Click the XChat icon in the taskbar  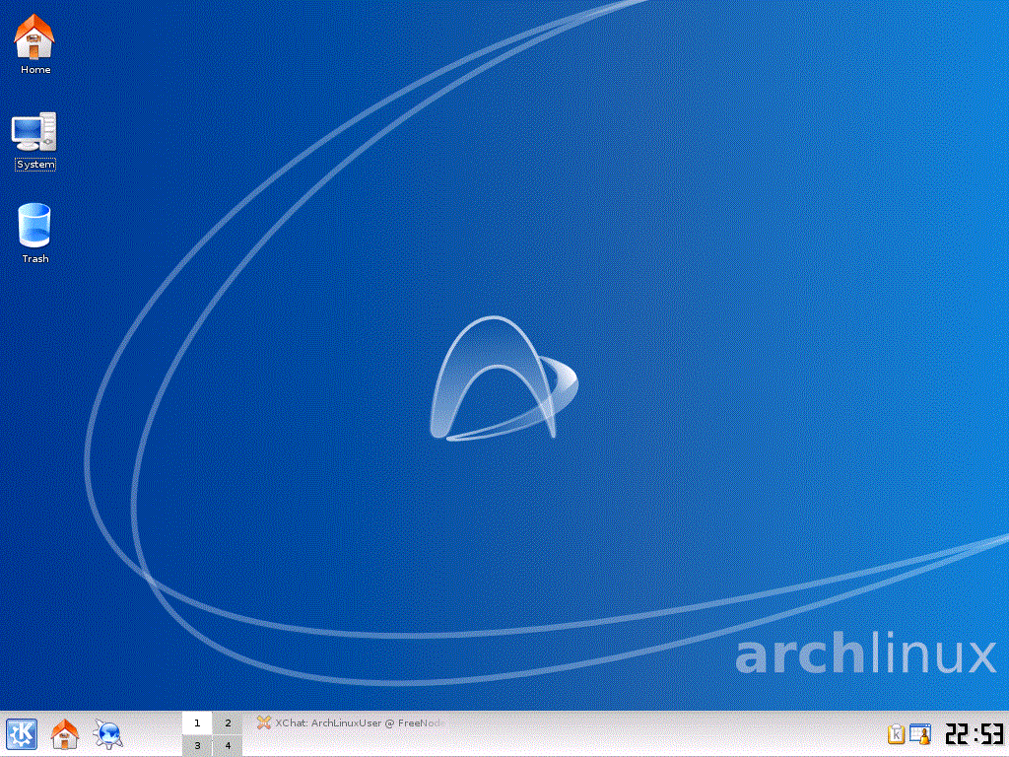[x=264, y=723]
